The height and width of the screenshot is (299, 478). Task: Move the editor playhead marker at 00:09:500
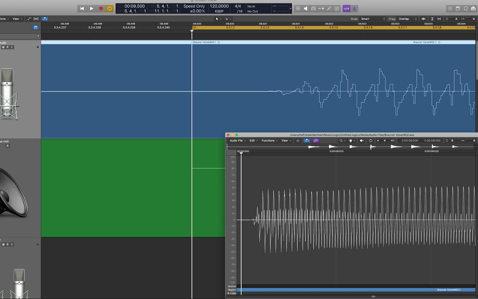pyautogui.click(x=241, y=153)
